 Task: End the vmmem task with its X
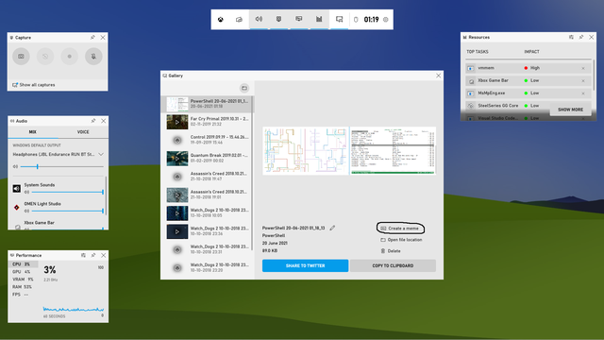(583, 68)
